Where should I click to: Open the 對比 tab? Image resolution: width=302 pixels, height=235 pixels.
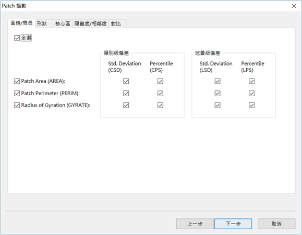coord(118,24)
